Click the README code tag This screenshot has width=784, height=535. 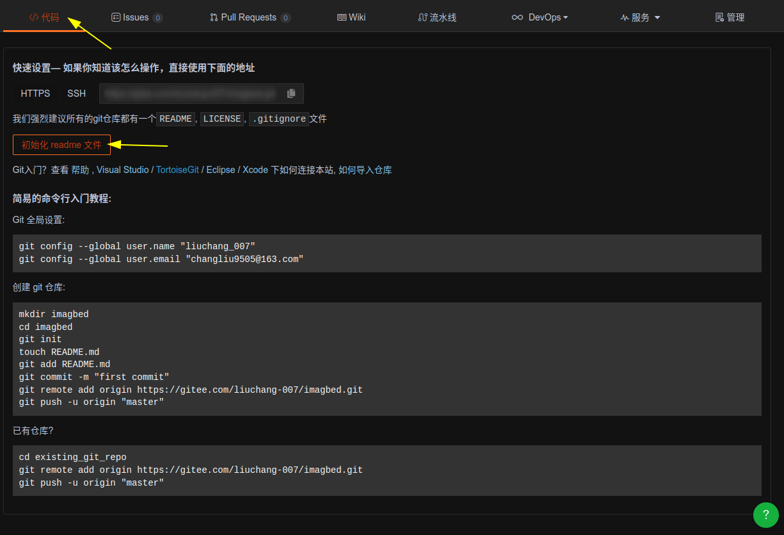point(175,119)
